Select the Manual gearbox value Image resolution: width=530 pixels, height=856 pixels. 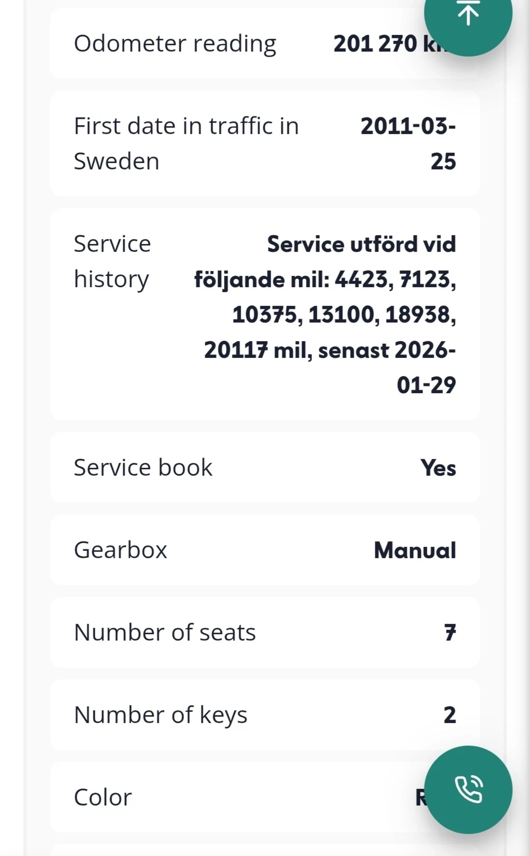pyautogui.click(x=415, y=550)
